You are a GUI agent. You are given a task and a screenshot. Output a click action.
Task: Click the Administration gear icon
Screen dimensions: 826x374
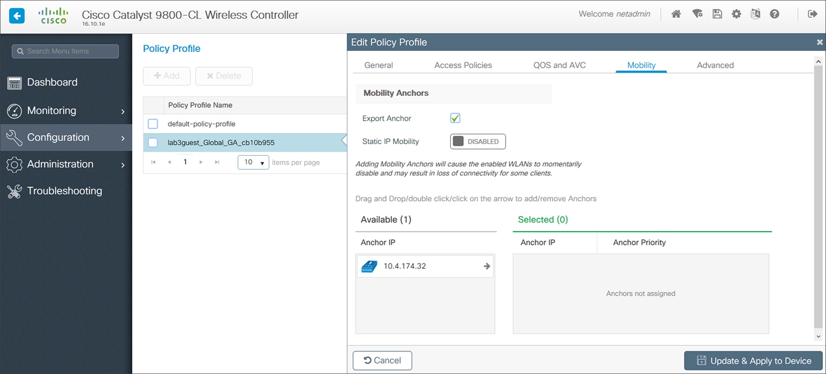(x=15, y=164)
